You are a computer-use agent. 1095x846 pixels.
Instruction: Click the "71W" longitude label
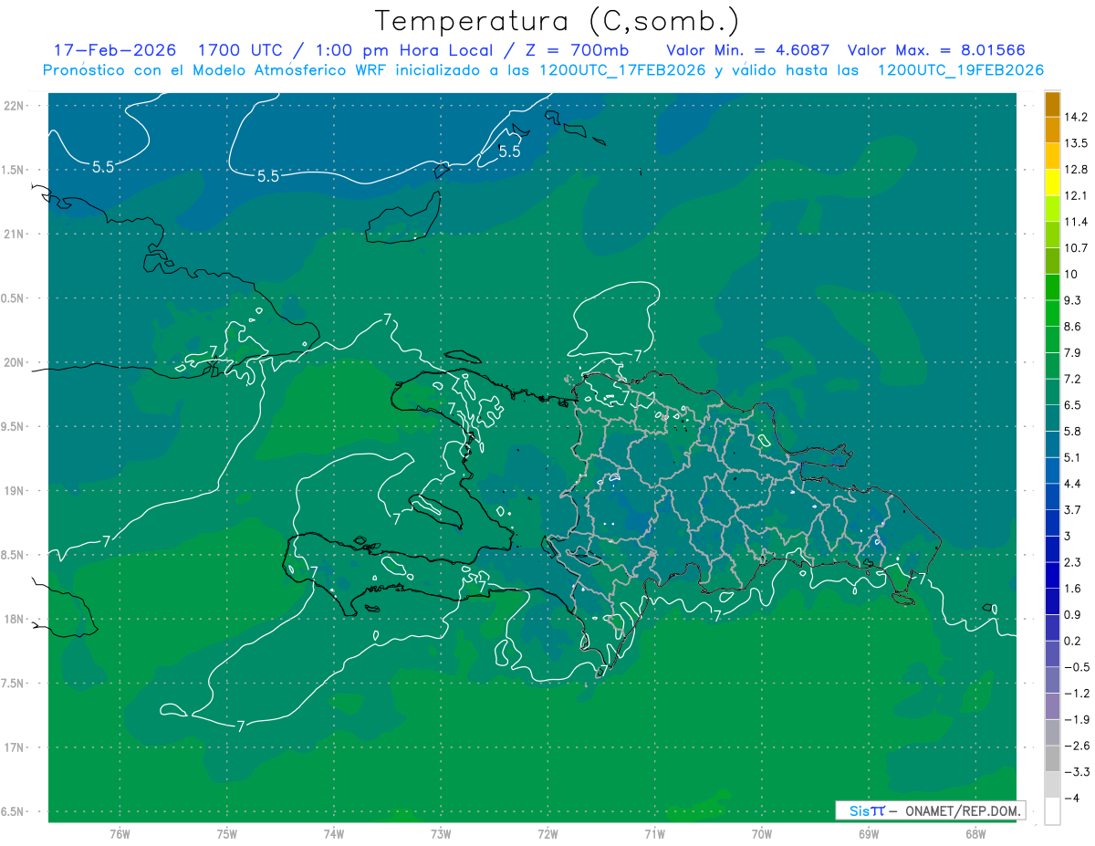coord(654,834)
